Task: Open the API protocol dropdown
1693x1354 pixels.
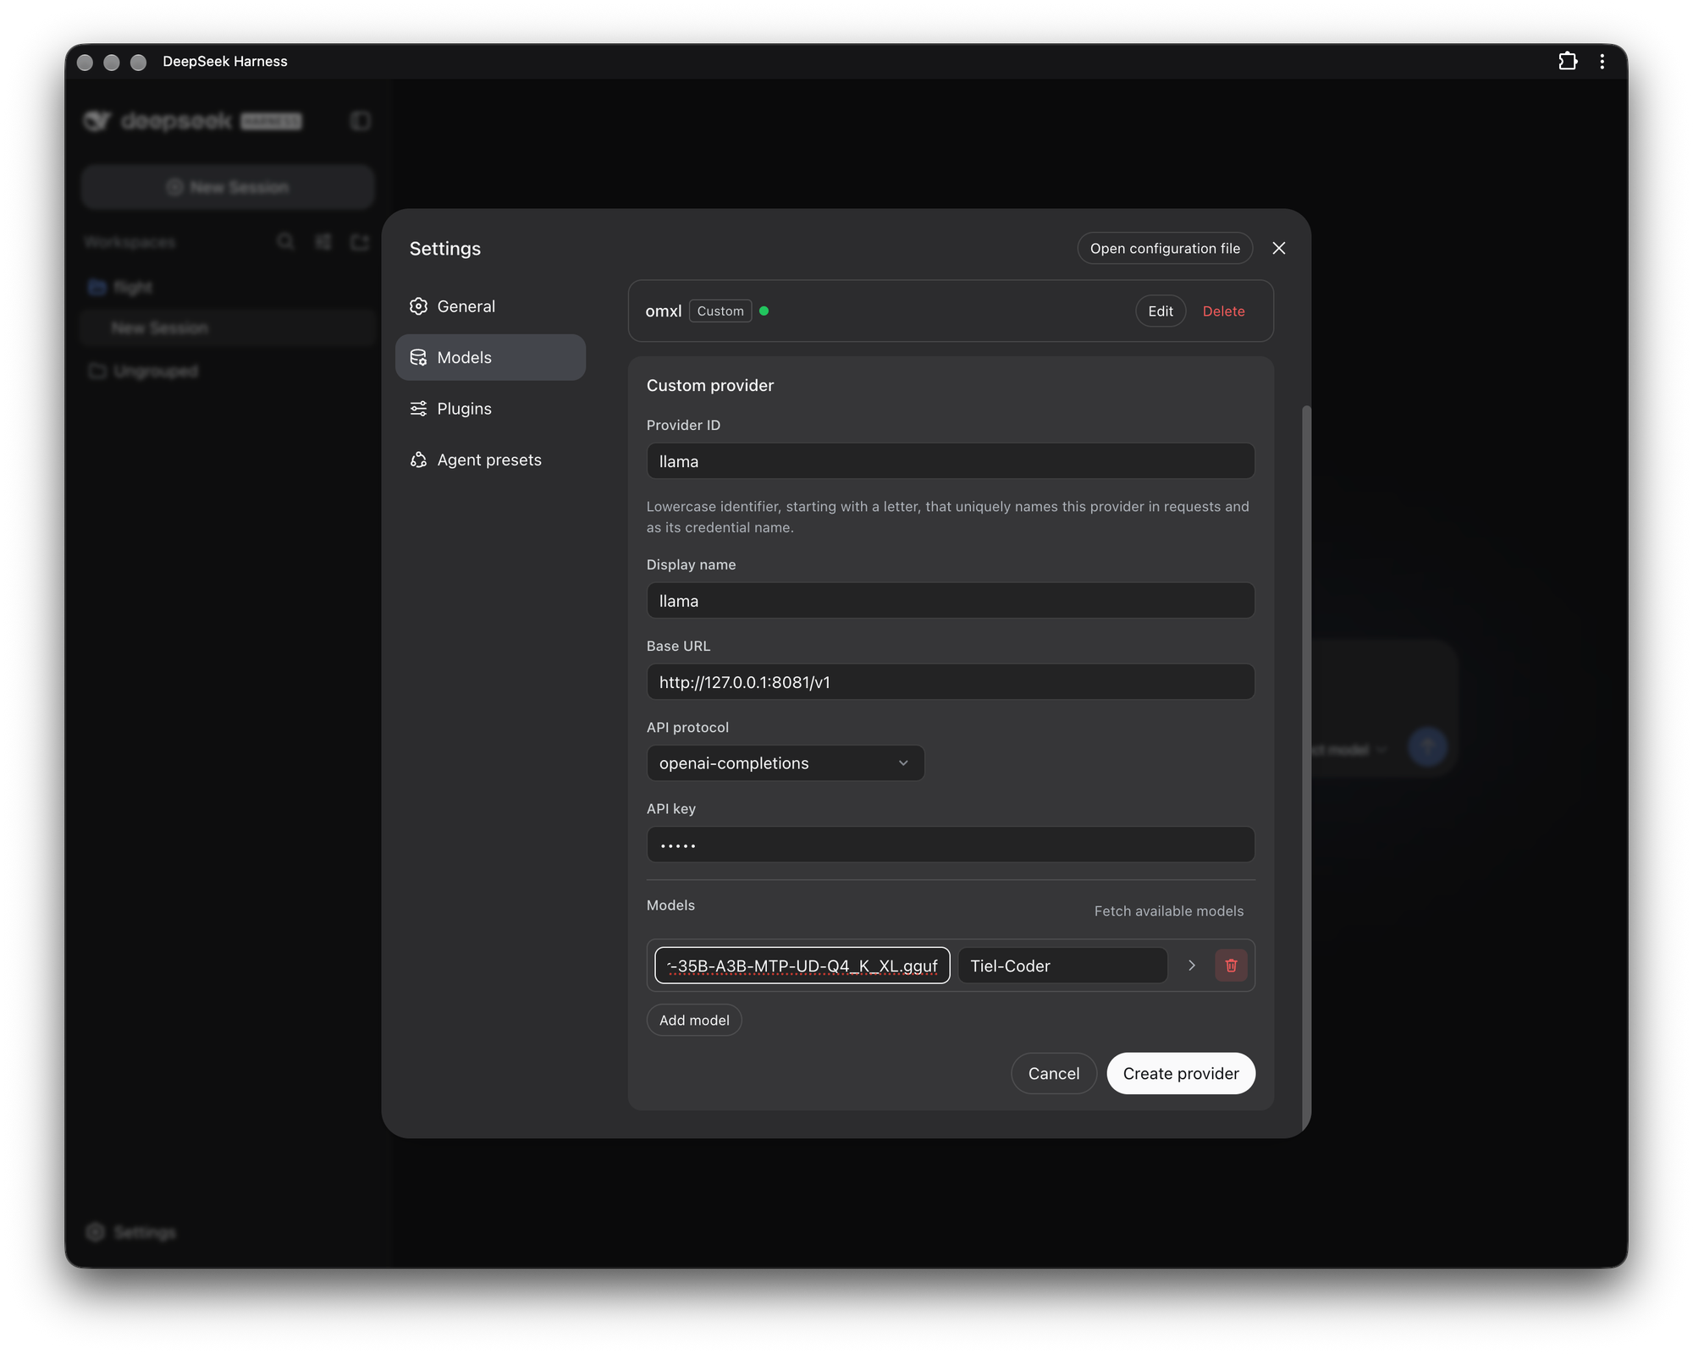Action: coord(786,763)
